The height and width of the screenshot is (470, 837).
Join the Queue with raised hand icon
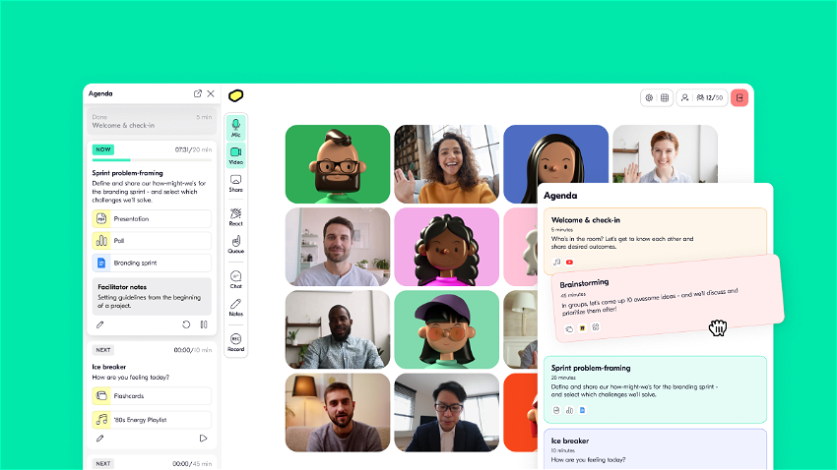coord(235,244)
